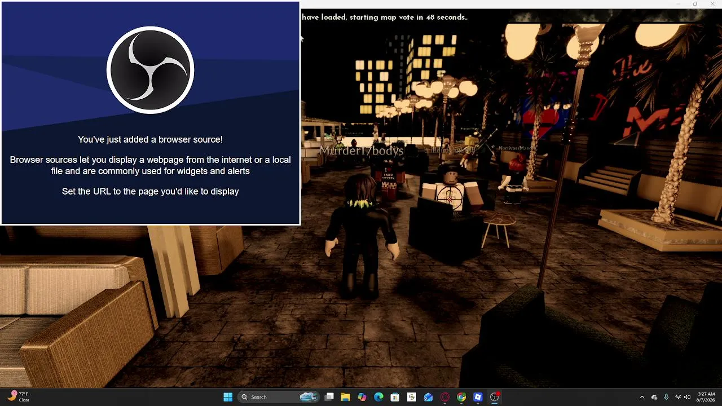The width and height of the screenshot is (722, 406).
Task: Click the microphone tray icon
Action: click(x=666, y=397)
